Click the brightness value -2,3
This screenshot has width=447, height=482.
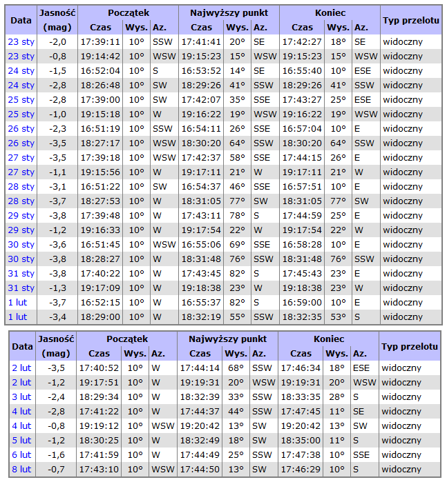pos(57,128)
